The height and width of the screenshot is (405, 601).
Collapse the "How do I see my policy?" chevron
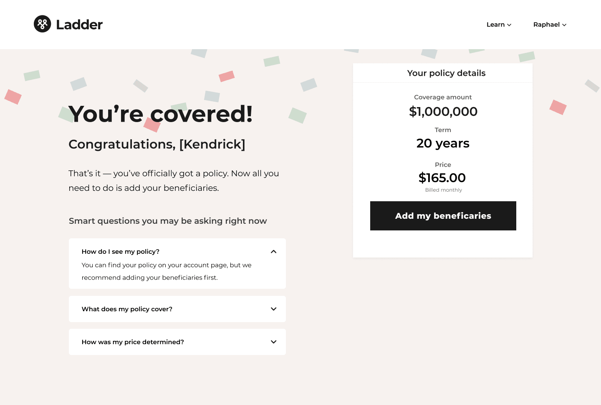tap(273, 252)
